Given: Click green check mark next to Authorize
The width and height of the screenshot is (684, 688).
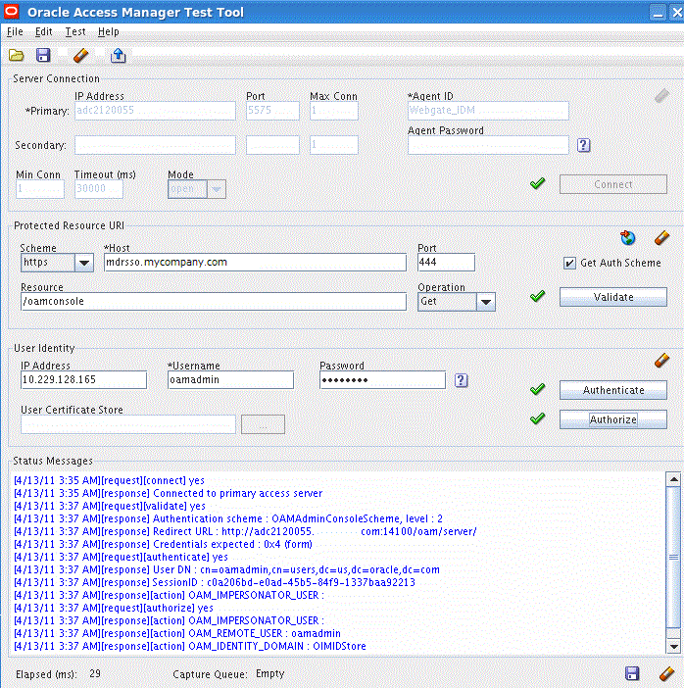Looking at the screenshot, I should pos(537,418).
